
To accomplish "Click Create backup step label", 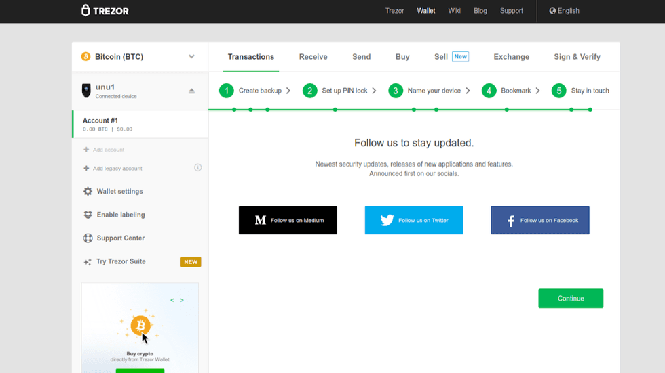I will tap(260, 91).
